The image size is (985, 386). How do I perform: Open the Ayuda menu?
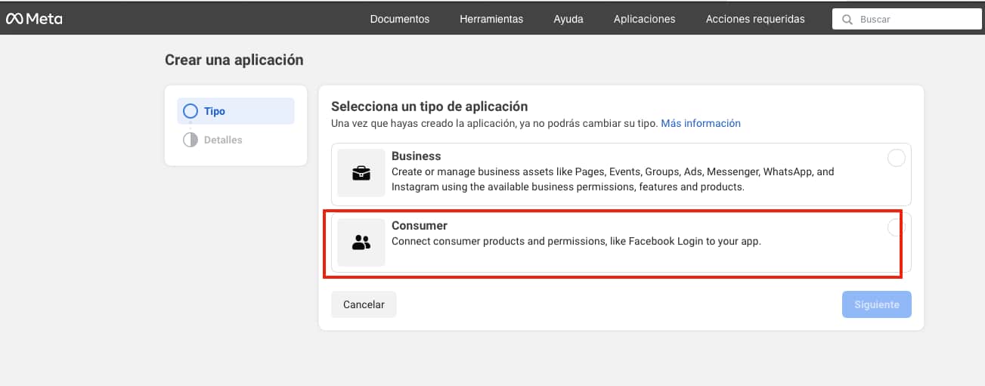[x=568, y=19]
